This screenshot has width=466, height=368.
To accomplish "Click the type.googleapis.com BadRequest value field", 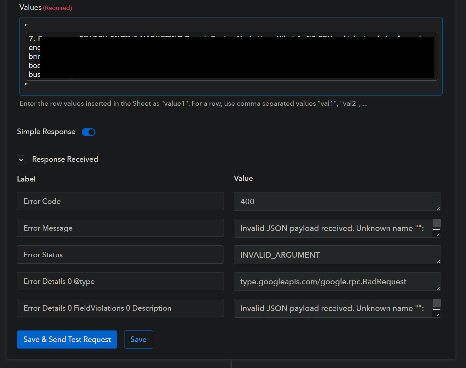I will click(333, 282).
